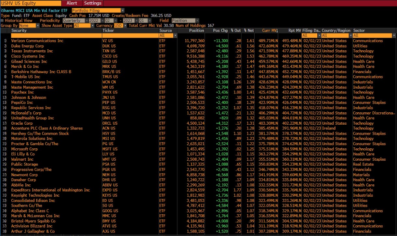Select Berkshire Hathaway Inc CLASS B
Screen dimensions: 397x236
click(x=41, y=72)
